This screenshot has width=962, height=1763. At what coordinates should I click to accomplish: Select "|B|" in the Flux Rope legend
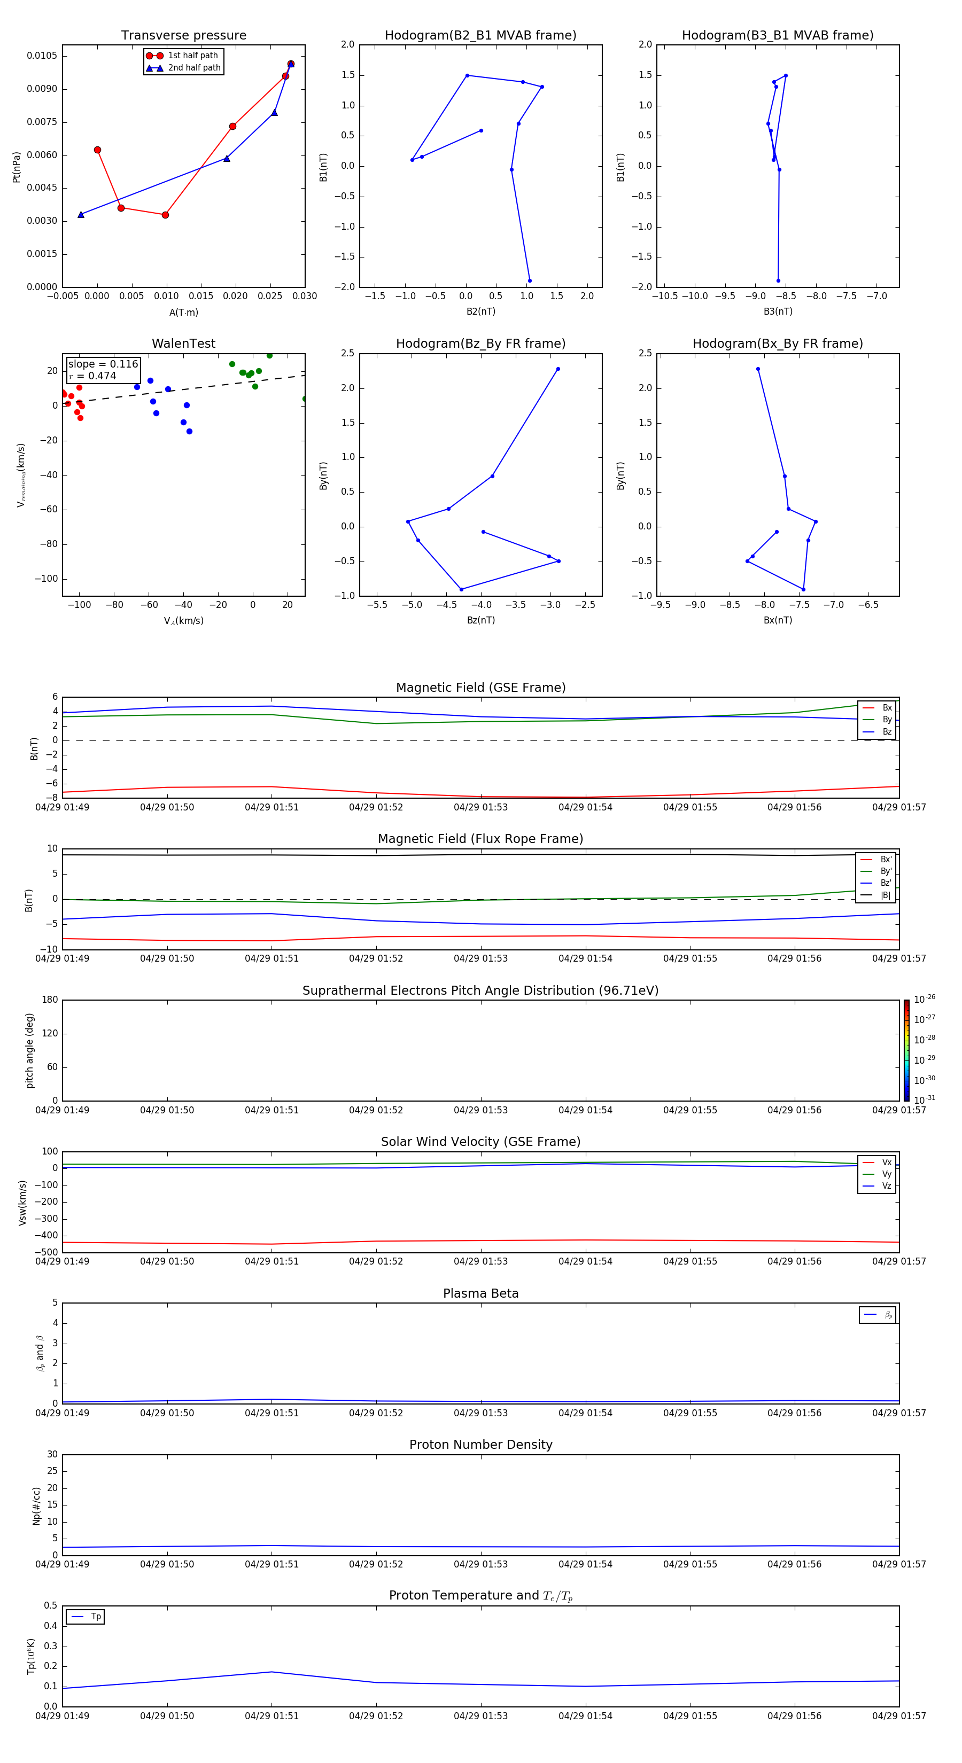876,895
